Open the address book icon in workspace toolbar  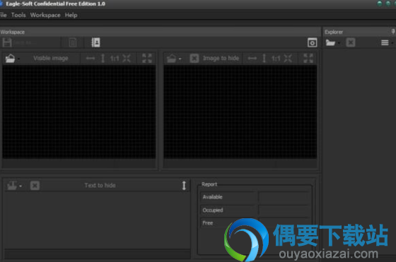95,42
